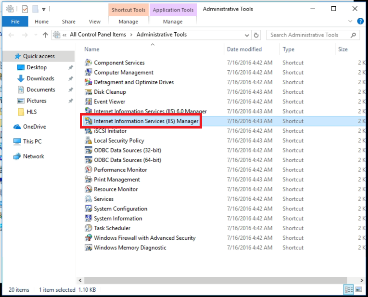The image size is (368, 297).
Task: Click the help question mark icon
Action: pyautogui.click(x=360, y=21)
